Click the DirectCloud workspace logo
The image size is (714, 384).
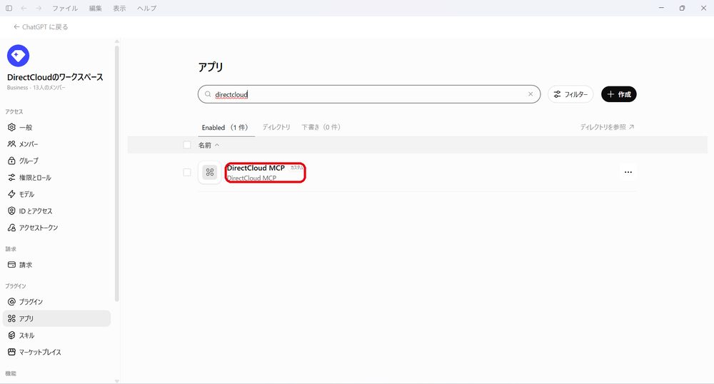coord(19,56)
